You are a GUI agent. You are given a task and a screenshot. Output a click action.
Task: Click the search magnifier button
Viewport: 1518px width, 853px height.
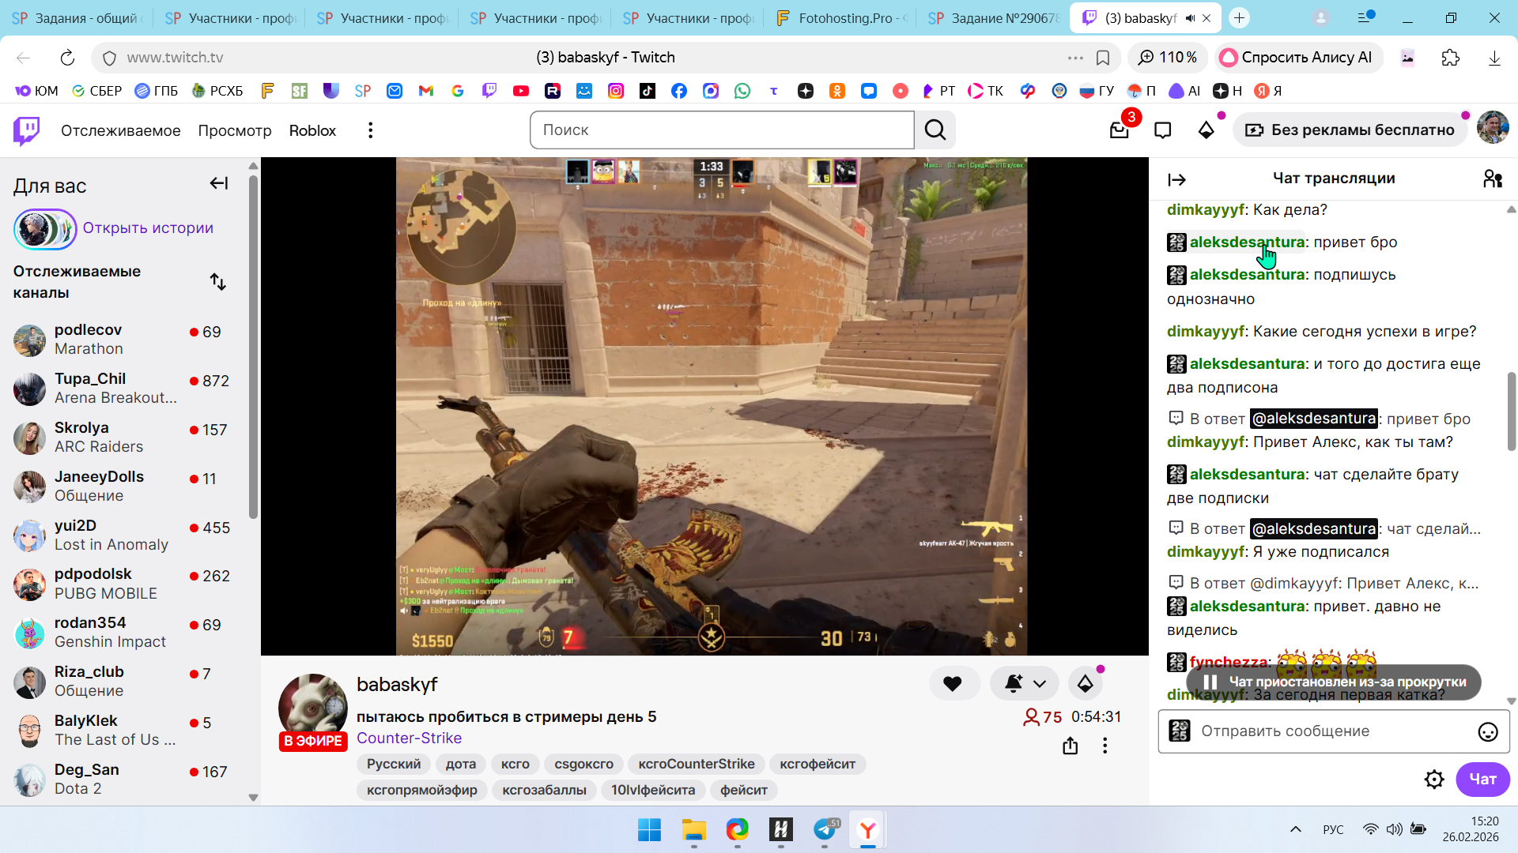click(935, 130)
